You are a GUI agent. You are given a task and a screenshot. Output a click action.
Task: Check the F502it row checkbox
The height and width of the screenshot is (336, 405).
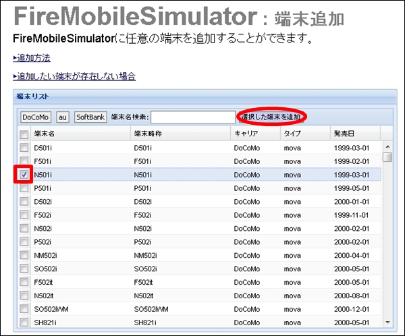tap(24, 282)
